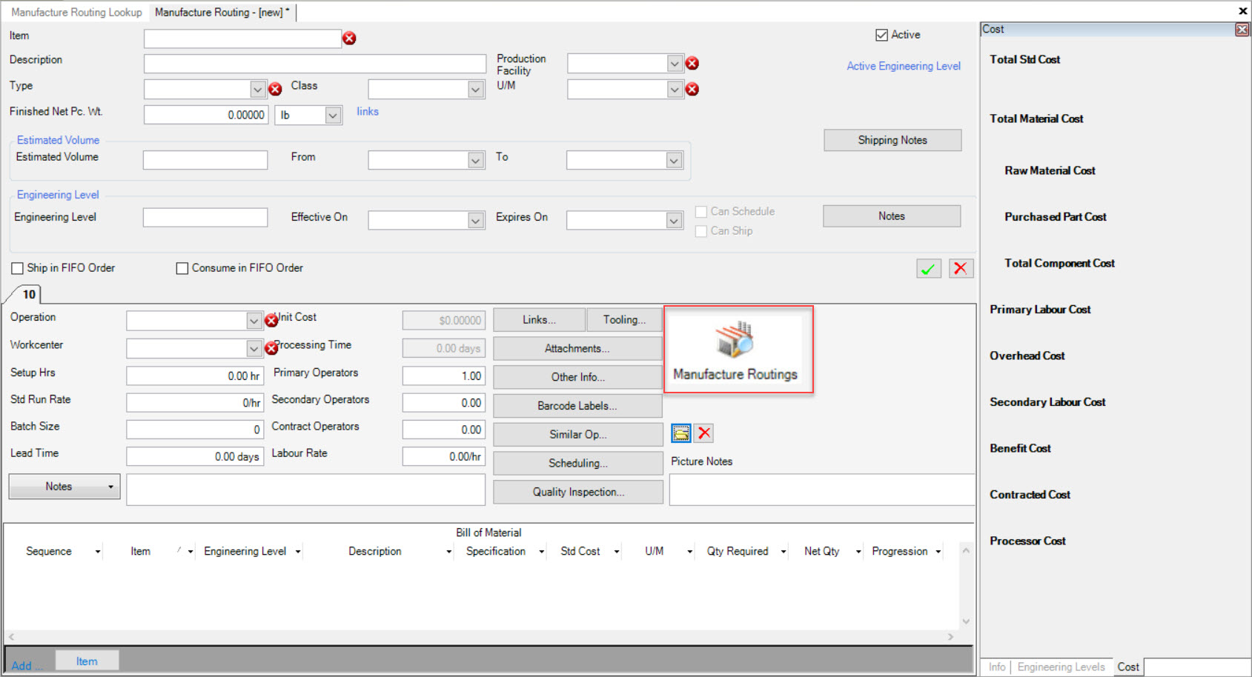The width and height of the screenshot is (1252, 677).
Task: Close the Cost panel
Action: (1242, 30)
